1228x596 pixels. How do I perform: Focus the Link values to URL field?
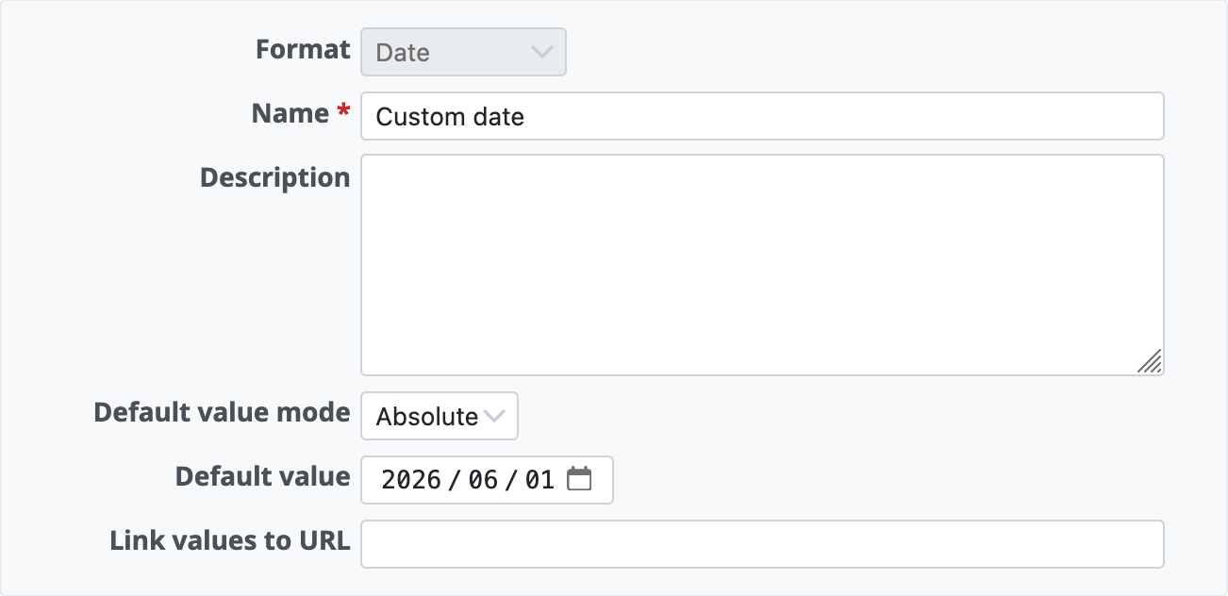[x=762, y=544]
